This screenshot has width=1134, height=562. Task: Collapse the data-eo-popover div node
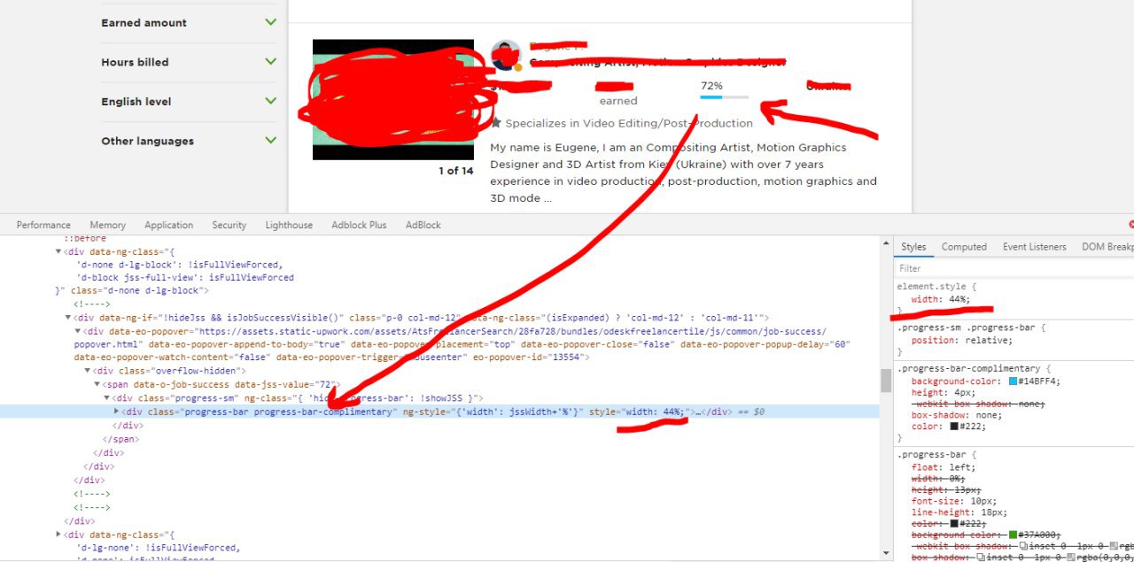click(x=78, y=331)
